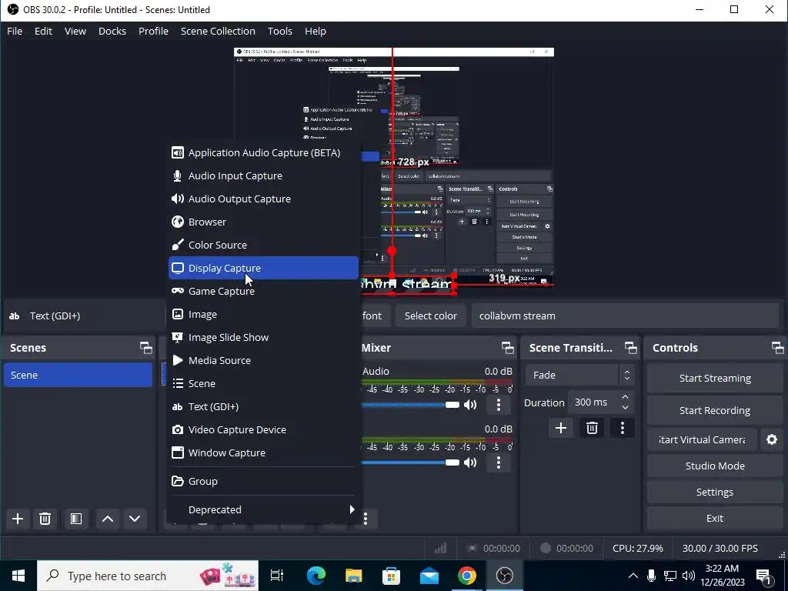Screen dimensions: 788x591
Task: Open virtual camera settings gear
Action: 772,439
